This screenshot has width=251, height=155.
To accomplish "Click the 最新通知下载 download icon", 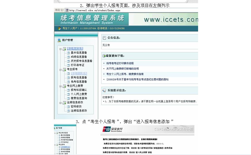I will tap(104, 56).
